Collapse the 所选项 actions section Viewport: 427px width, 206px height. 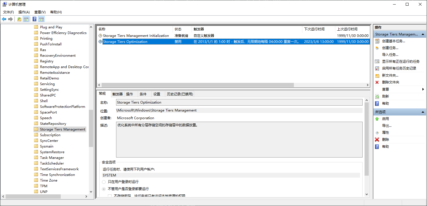(423, 112)
